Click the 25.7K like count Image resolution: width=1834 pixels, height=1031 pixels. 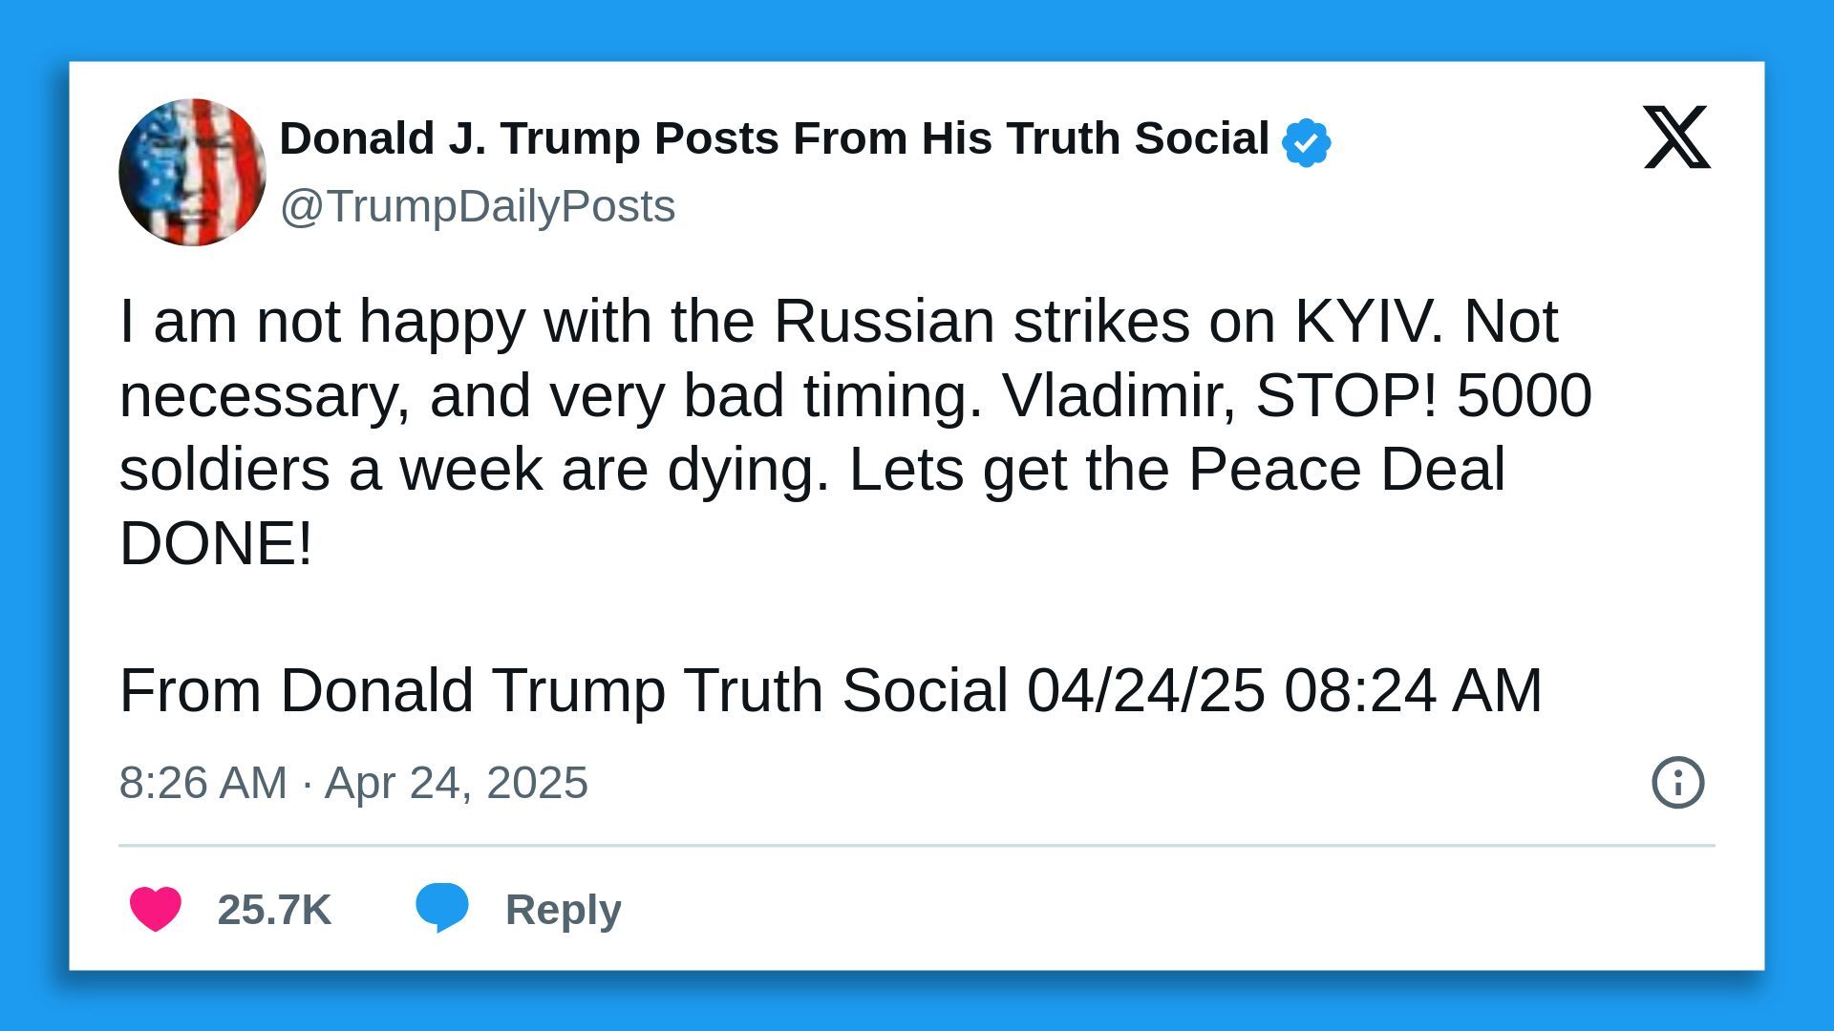pos(274,910)
